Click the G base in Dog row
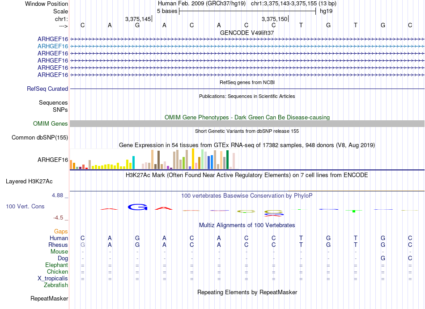This screenshot has height=309, width=425. coord(382,258)
